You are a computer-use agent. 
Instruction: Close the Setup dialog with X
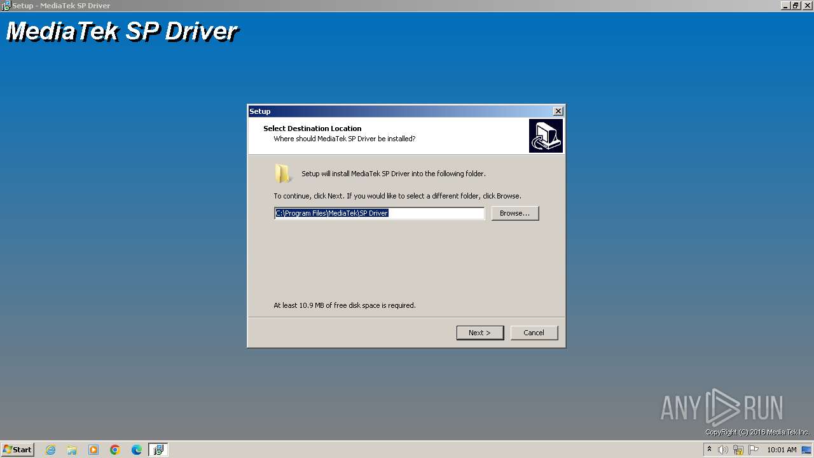tap(558, 111)
